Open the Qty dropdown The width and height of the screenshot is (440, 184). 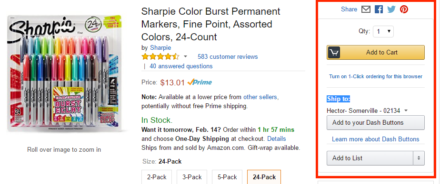(x=383, y=32)
